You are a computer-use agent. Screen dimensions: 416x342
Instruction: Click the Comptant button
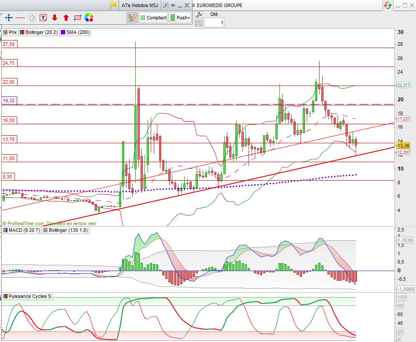[x=154, y=18]
